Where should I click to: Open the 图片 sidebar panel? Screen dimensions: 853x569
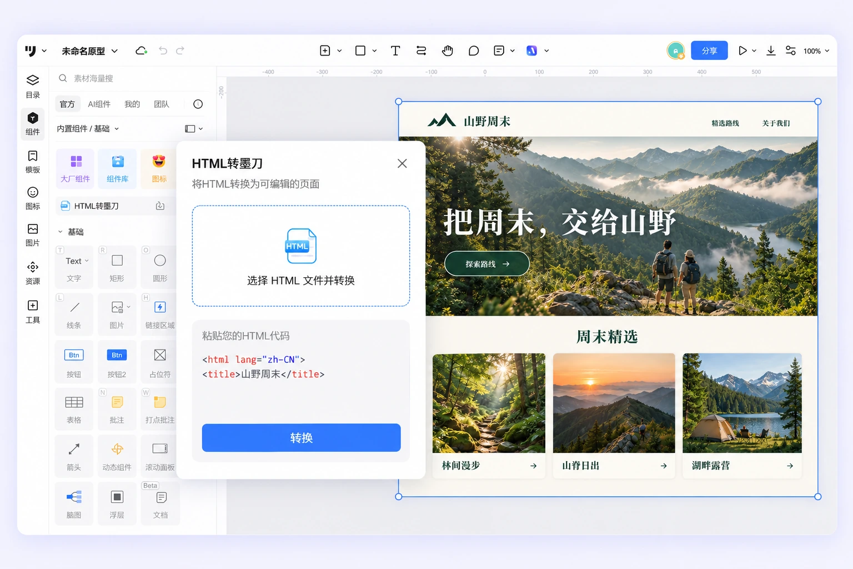[x=33, y=234]
